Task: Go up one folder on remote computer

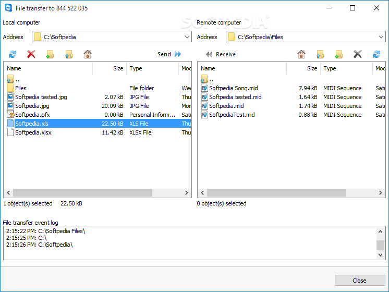Action: point(320,54)
